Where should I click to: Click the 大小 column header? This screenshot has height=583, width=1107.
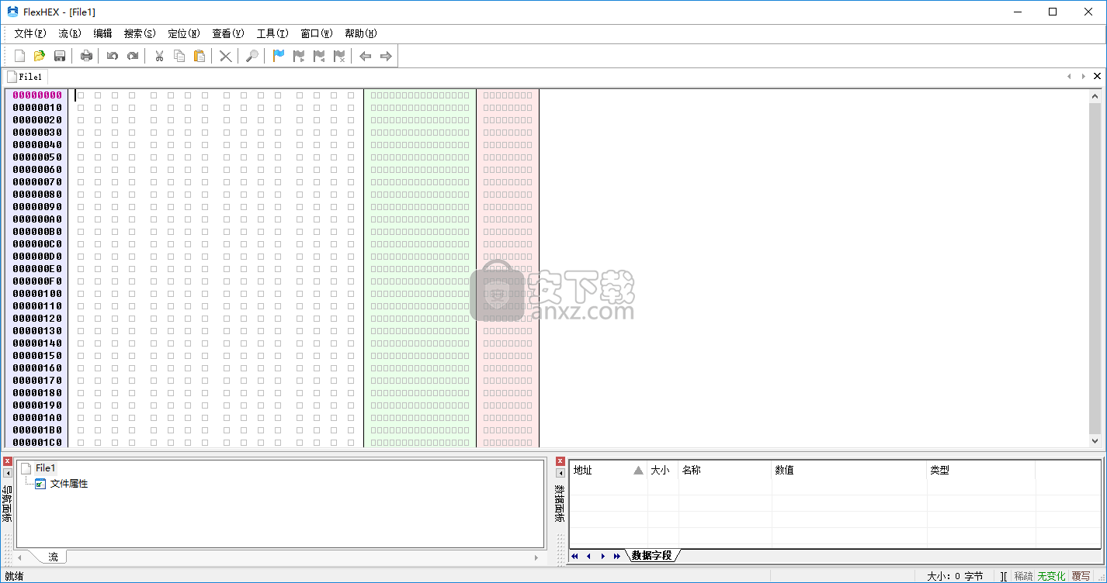click(663, 470)
